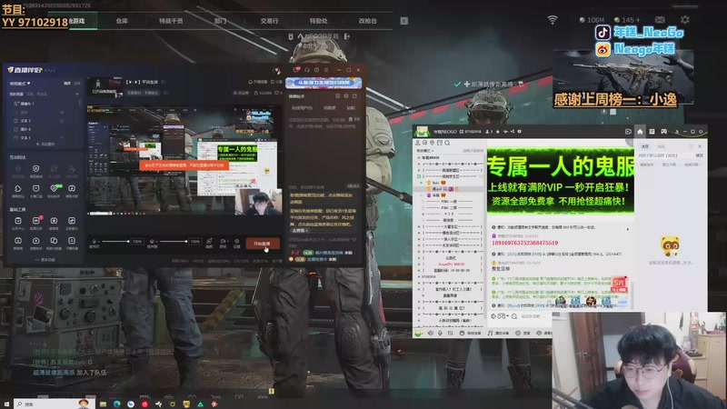Image resolution: width=727 pixels, height=409 pixels.
Task: Click the green 专属一人的鬼服 ad banner
Action: (561, 180)
